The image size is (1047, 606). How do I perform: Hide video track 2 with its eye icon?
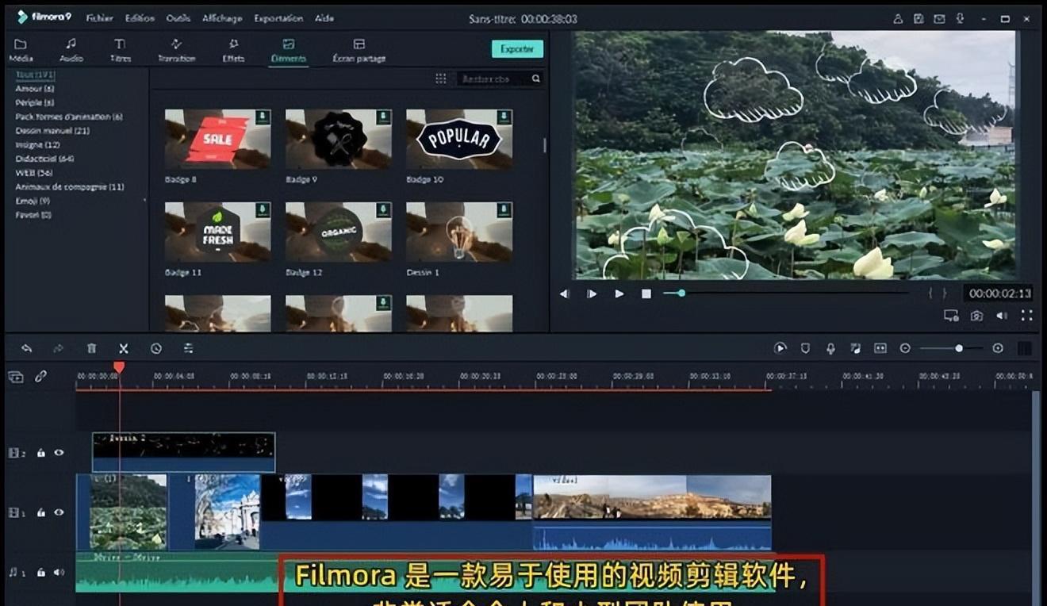[59, 453]
